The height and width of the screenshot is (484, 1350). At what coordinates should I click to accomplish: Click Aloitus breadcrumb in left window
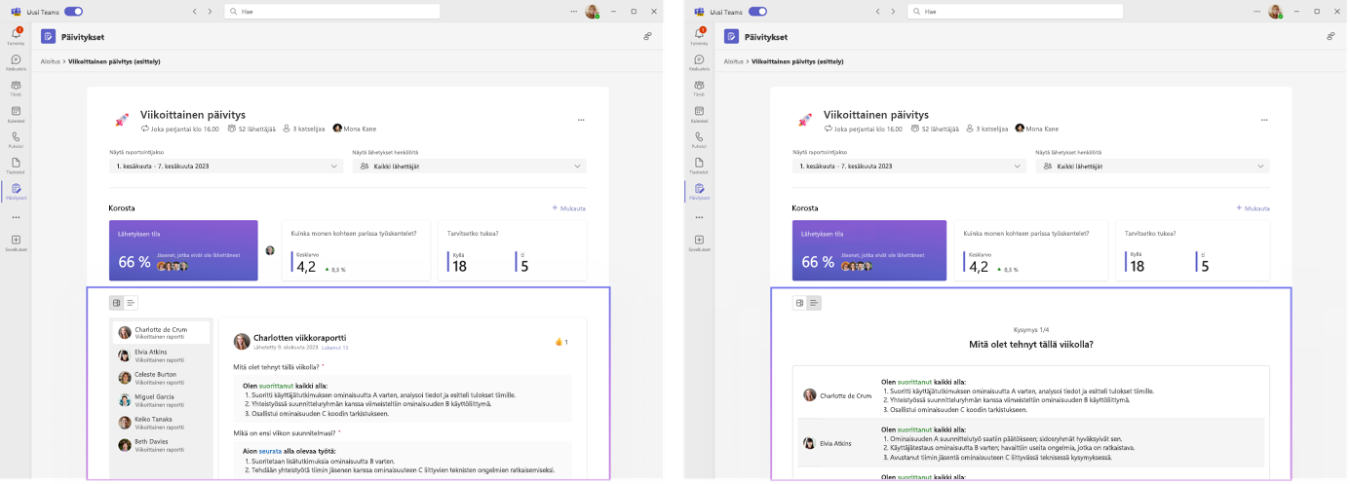coord(50,61)
